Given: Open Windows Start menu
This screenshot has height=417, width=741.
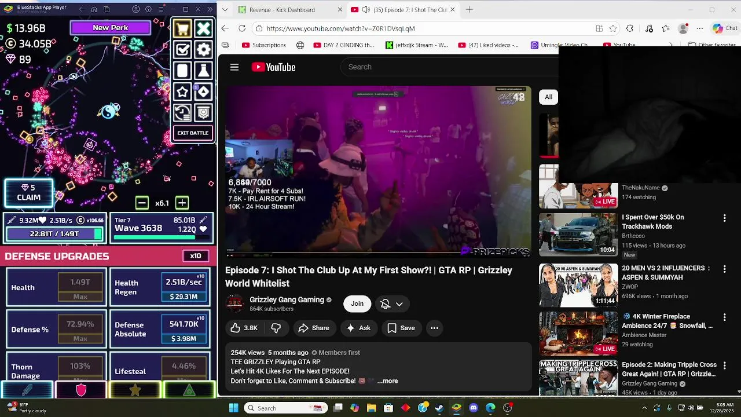Looking at the screenshot, I should point(234,408).
